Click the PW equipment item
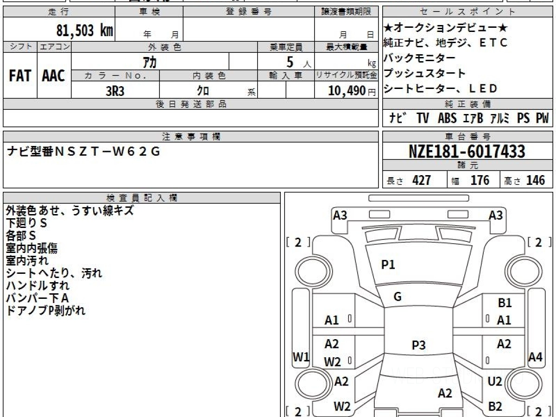 pyautogui.click(x=542, y=118)
